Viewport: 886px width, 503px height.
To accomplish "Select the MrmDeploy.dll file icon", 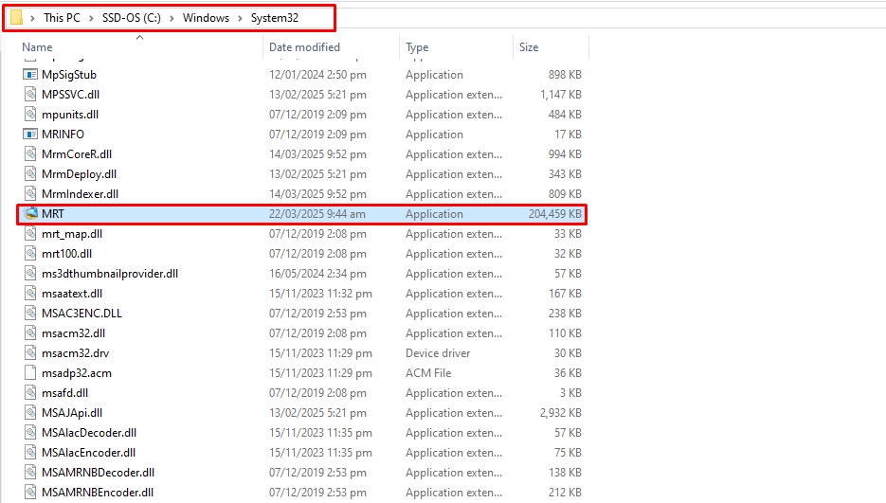I will [x=30, y=174].
